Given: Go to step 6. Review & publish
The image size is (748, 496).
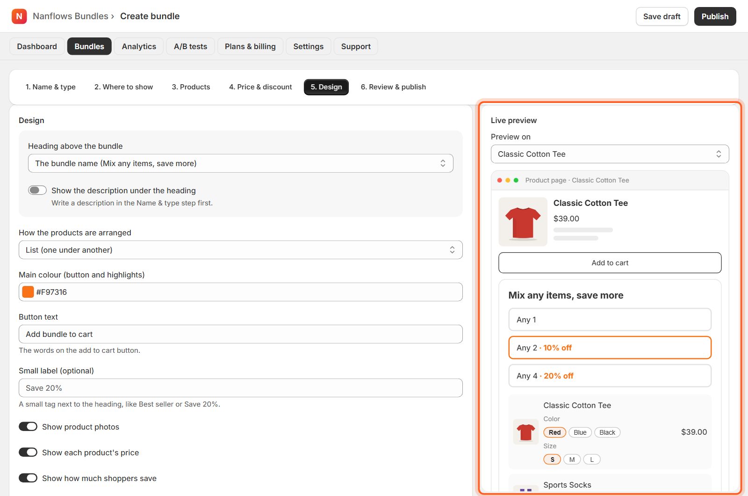Looking at the screenshot, I should pyautogui.click(x=393, y=87).
